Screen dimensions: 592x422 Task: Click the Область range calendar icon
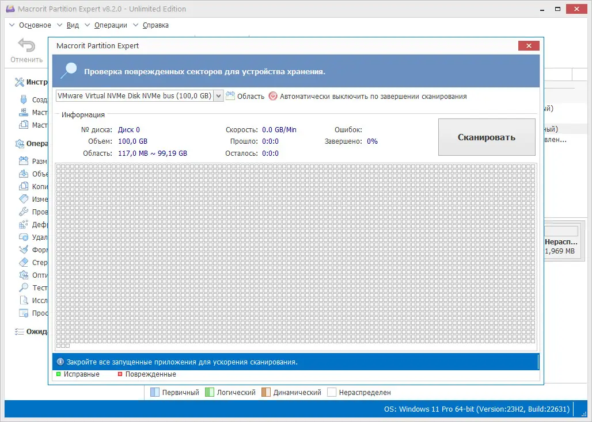[x=230, y=95]
